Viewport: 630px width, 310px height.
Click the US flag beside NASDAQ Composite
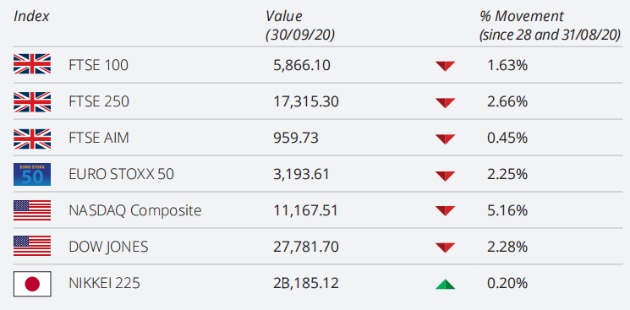tap(32, 210)
